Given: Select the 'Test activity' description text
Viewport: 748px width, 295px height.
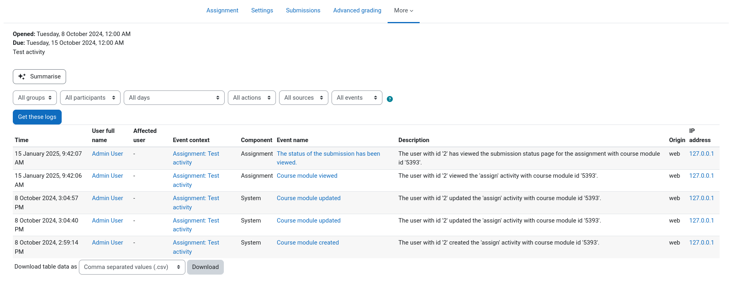Looking at the screenshot, I should (x=29, y=52).
